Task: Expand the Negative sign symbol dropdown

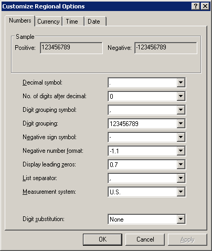Action: pos(181,137)
